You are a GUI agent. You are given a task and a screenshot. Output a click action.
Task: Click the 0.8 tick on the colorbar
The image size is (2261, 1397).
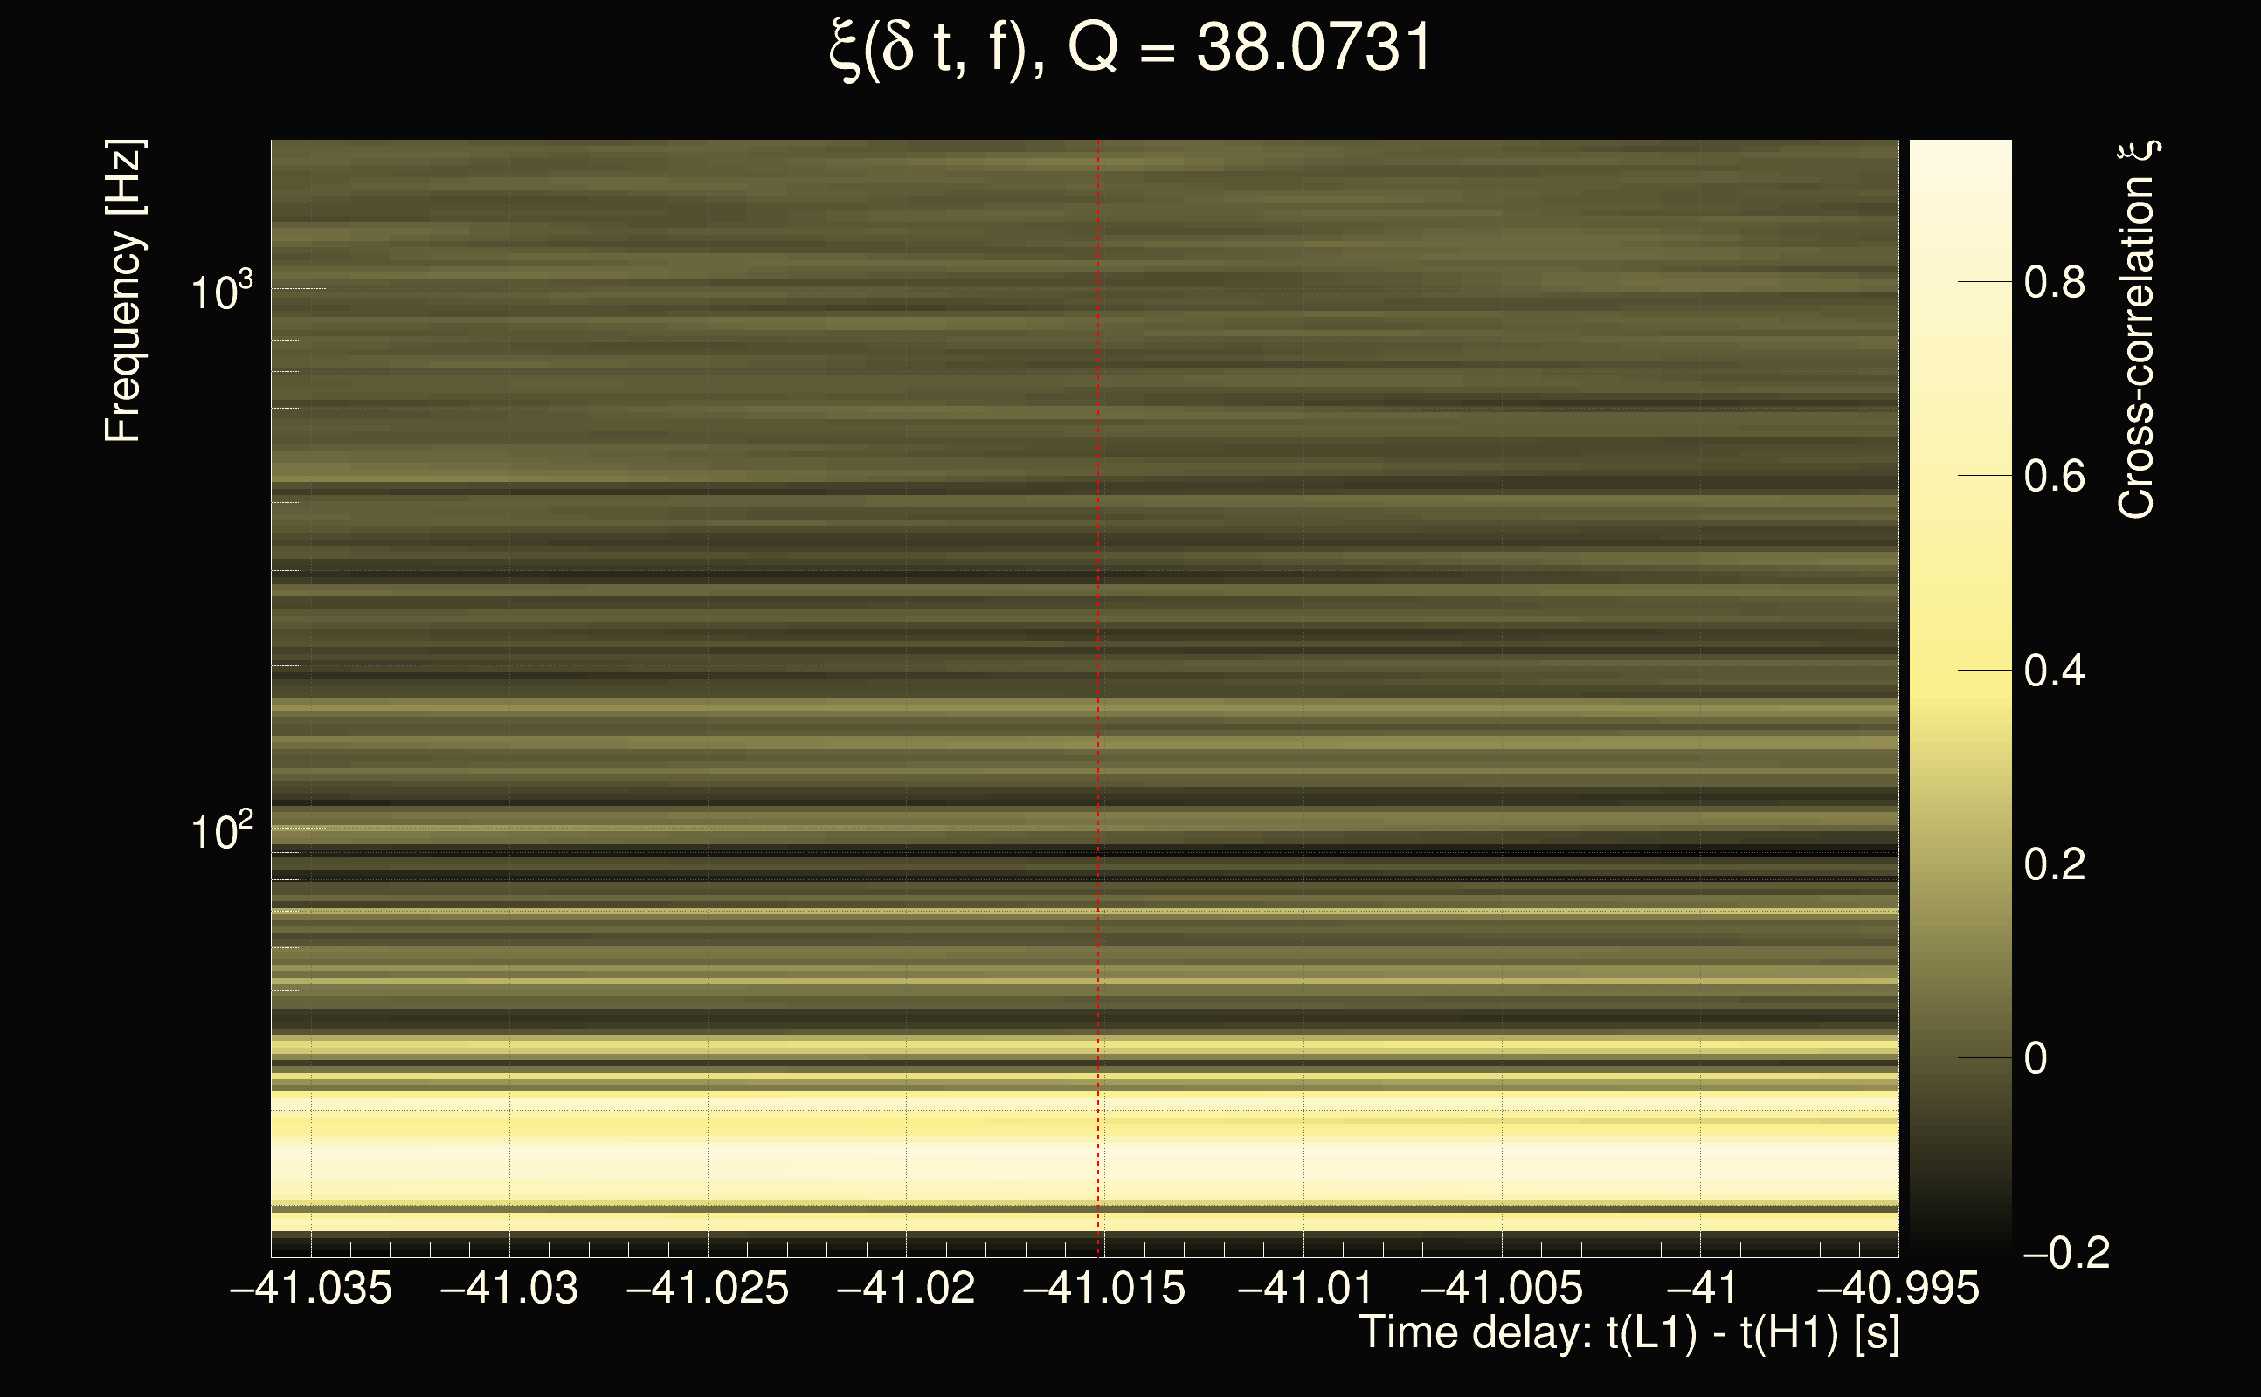coord(2054,282)
